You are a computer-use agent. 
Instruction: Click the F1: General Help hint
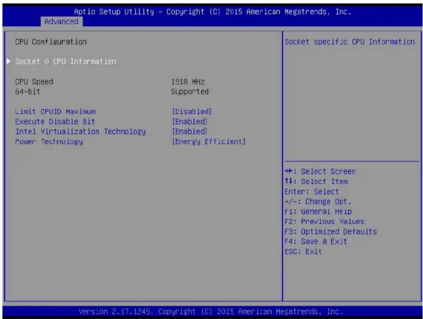click(318, 212)
